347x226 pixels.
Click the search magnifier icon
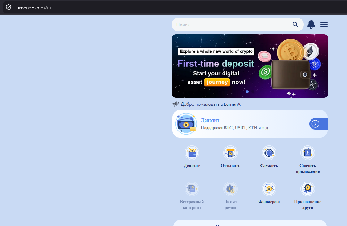(x=295, y=25)
